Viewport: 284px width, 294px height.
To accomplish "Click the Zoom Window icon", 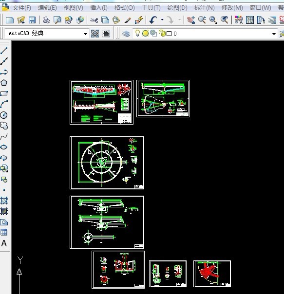I will (213, 20).
